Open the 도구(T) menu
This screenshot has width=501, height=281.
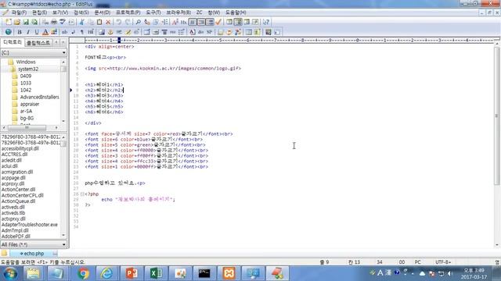point(153,12)
